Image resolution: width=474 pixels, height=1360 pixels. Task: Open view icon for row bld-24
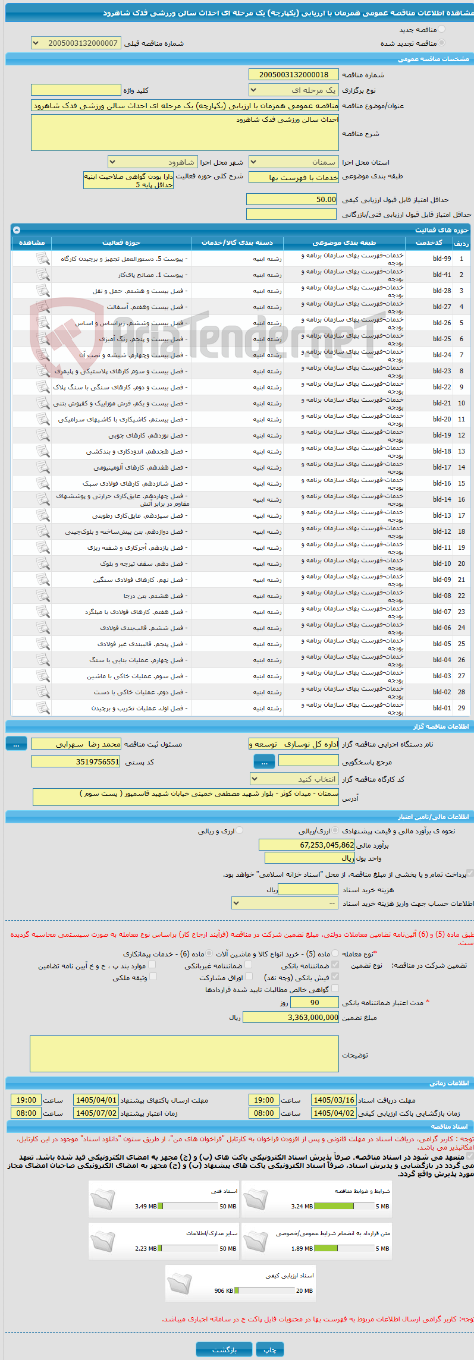pyautogui.click(x=43, y=355)
